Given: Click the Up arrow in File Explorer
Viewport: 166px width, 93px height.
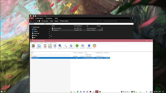Looking at the screenshot, I should (x=37, y=21).
